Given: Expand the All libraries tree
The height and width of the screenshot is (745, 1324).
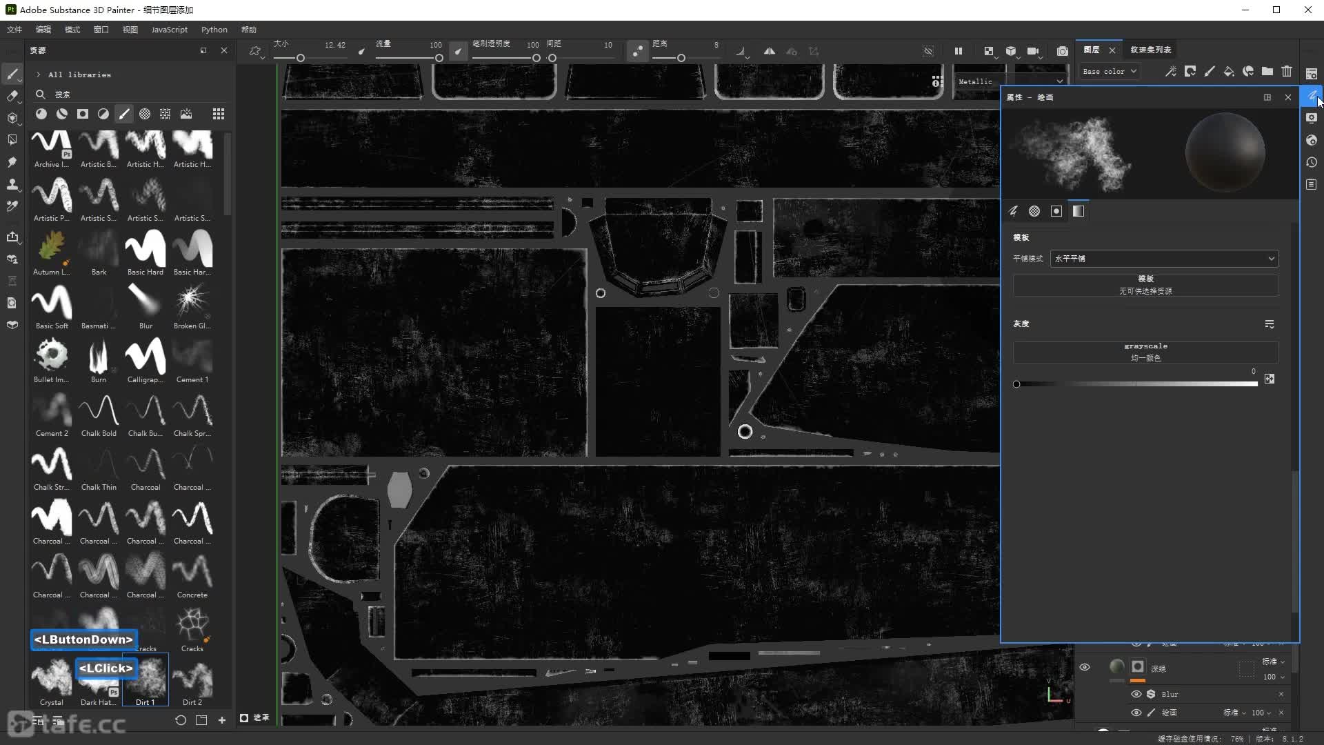Looking at the screenshot, I should click(39, 74).
